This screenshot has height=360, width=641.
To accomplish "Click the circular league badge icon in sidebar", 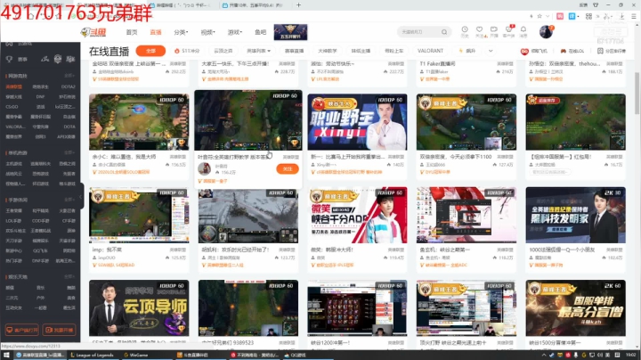I will [58, 60].
